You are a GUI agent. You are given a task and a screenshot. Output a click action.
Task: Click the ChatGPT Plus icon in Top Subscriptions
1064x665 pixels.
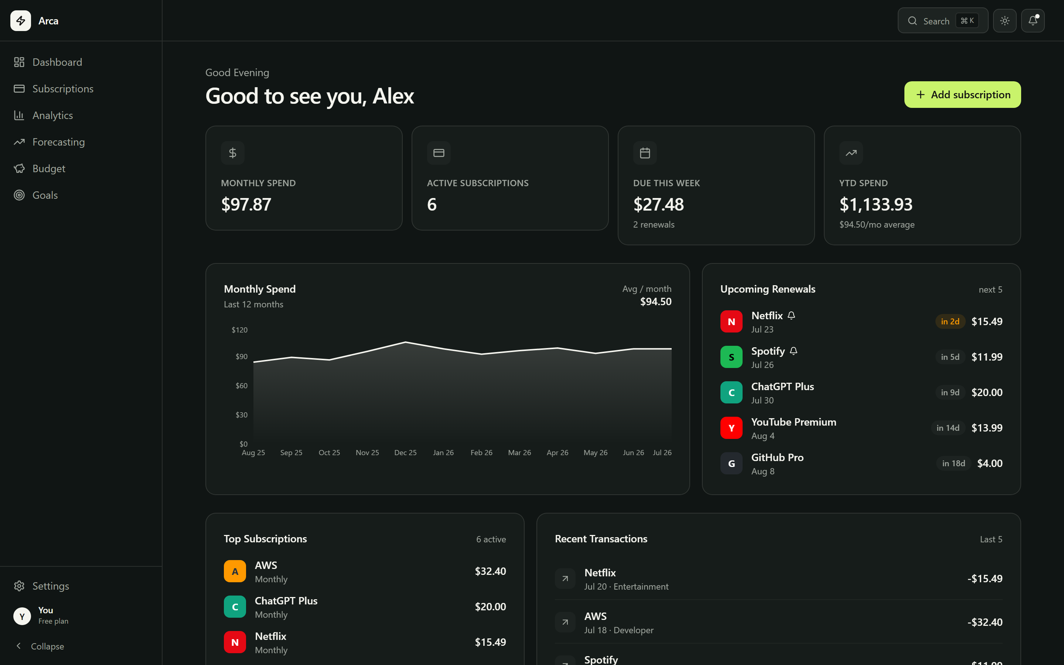click(235, 607)
